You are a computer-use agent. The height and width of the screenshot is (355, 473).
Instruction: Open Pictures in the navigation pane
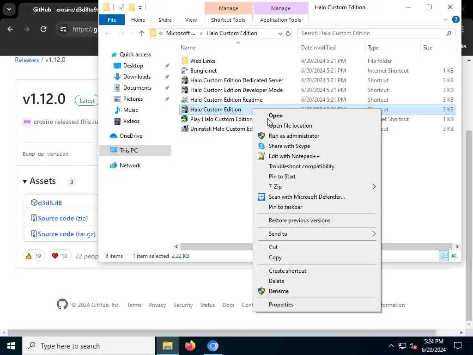click(133, 99)
